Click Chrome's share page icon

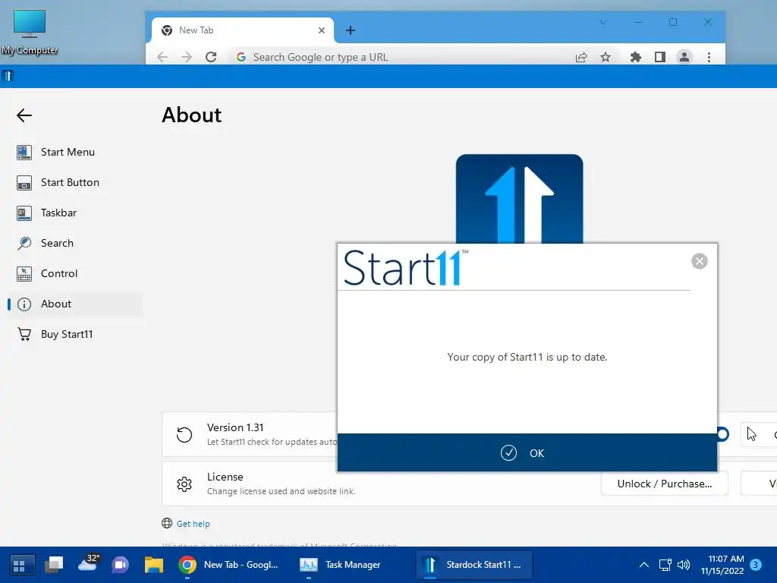[581, 57]
